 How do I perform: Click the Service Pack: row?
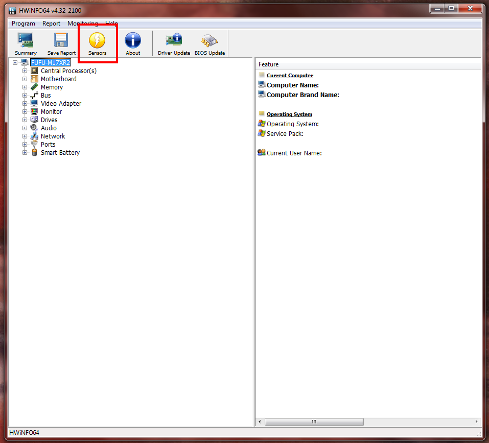(x=285, y=133)
